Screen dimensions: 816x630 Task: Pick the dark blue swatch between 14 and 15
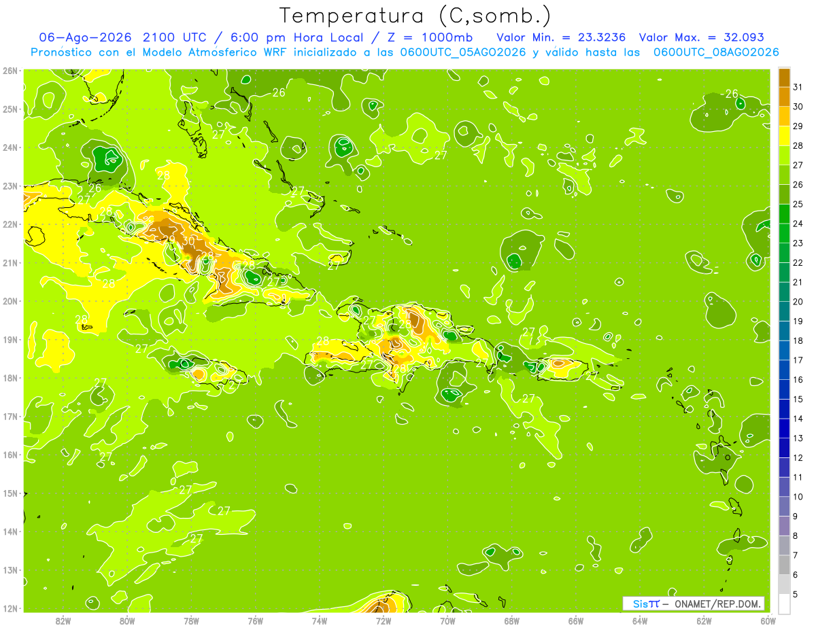(x=784, y=408)
